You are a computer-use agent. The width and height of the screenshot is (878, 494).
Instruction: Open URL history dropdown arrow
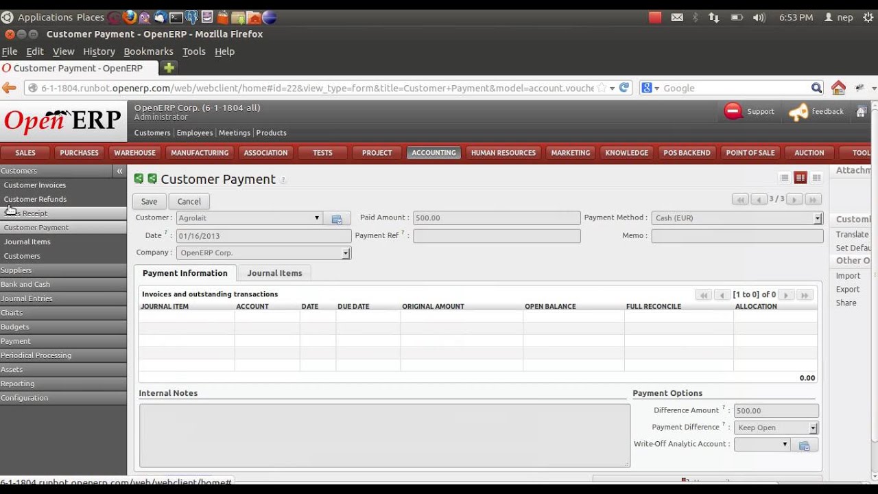pos(612,89)
